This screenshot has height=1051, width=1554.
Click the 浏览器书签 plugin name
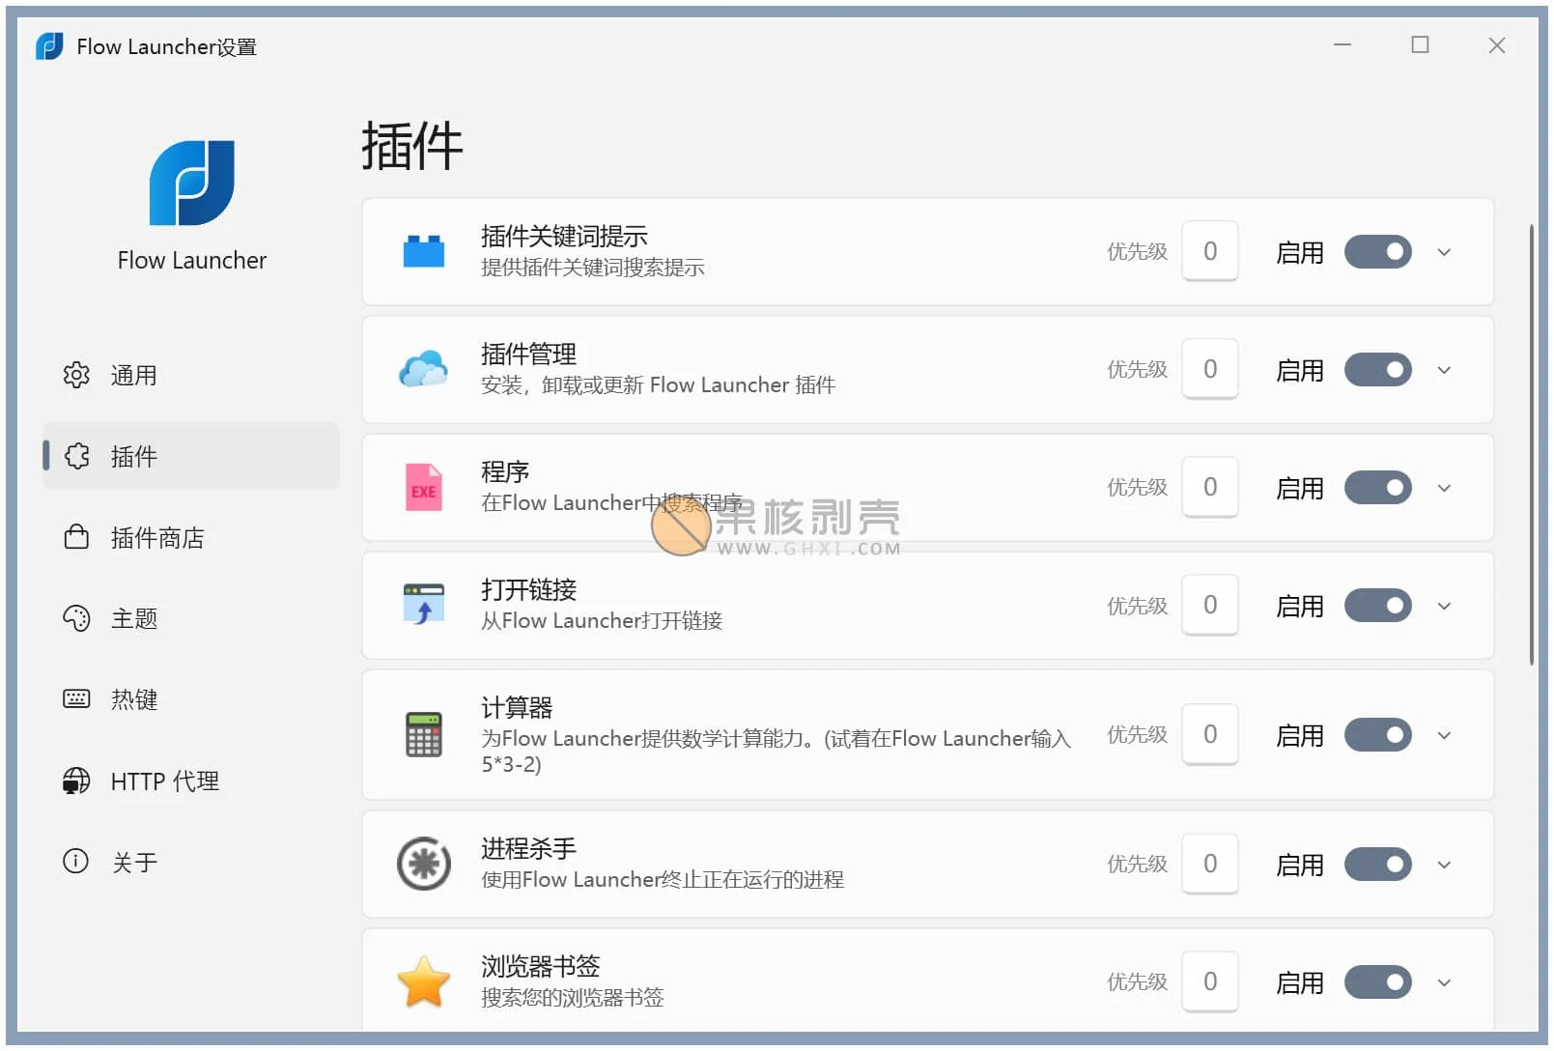point(541,967)
